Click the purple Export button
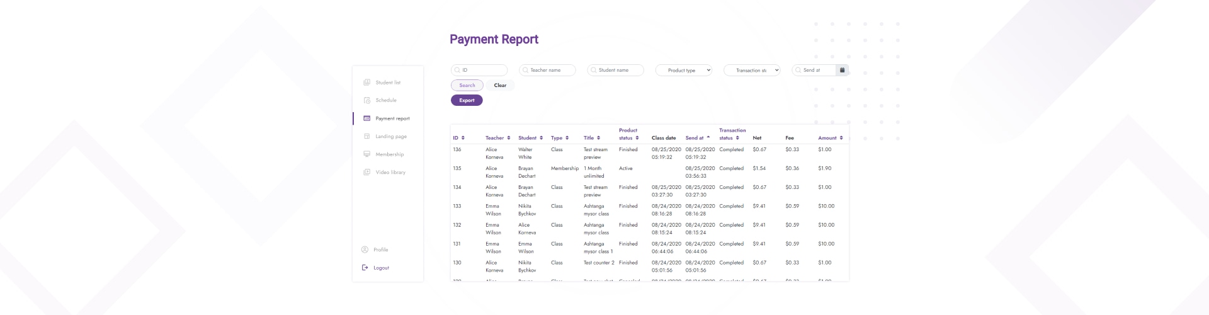The height and width of the screenshot is (315, 1209). tap(467, 100)
